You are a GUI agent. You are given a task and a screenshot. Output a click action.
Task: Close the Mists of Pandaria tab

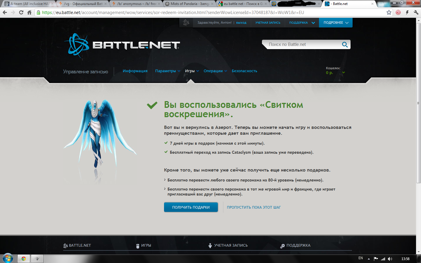coord(212,4)
